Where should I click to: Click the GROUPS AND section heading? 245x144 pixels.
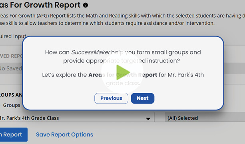point(11,95)
